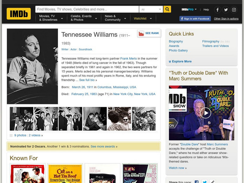Jump to Actor credits
The image size is (244, 183).
[74, 49]
